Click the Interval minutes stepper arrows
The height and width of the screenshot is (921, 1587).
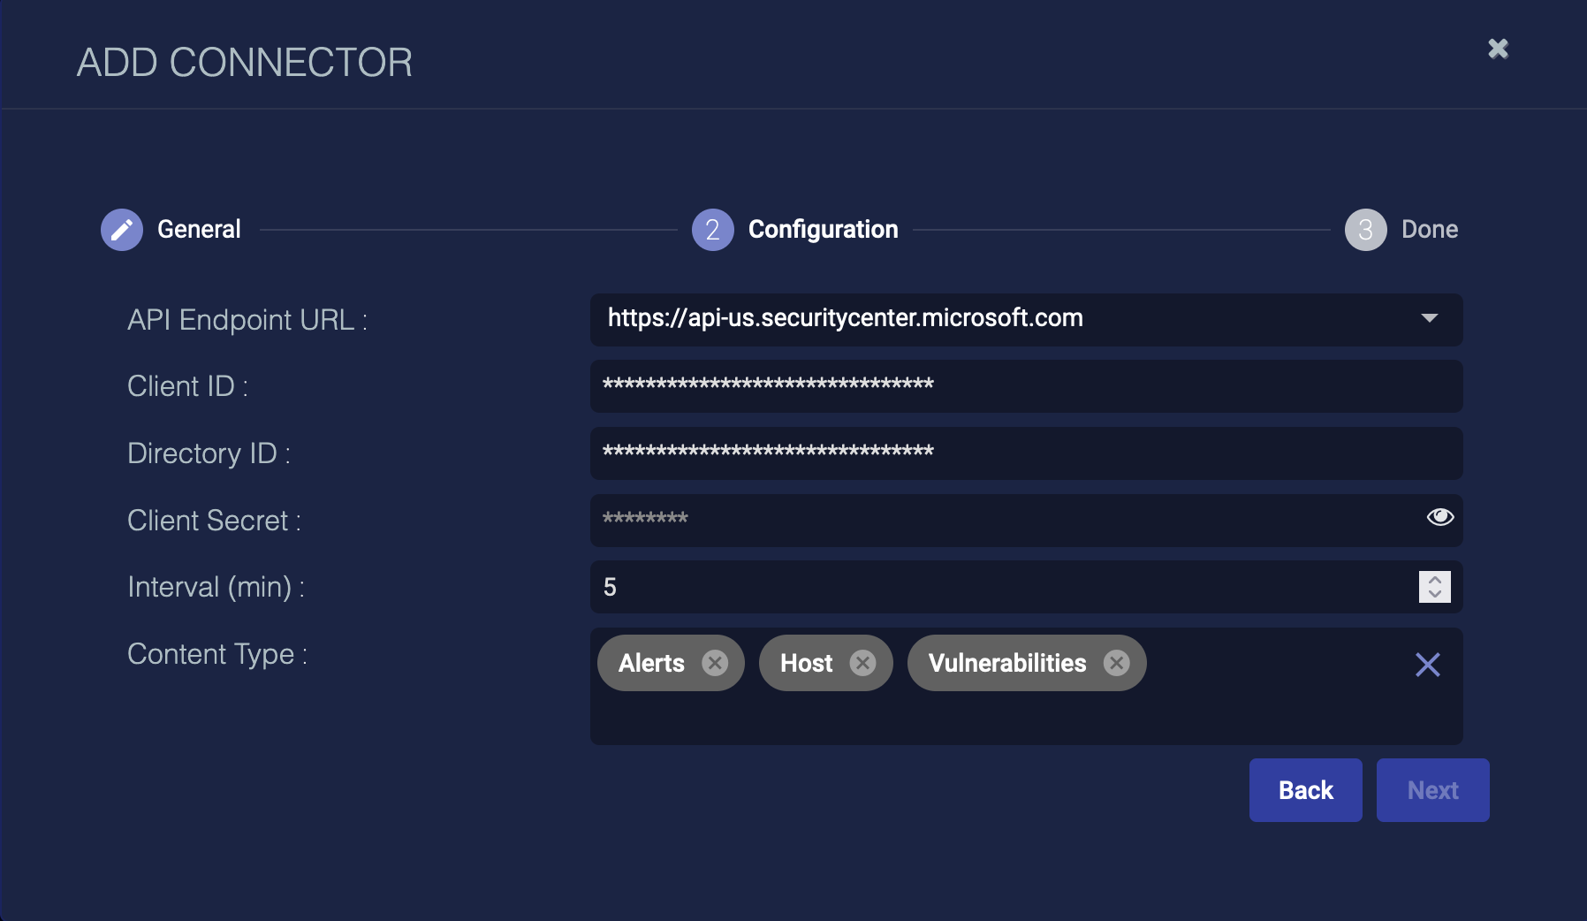[1434, 587]
